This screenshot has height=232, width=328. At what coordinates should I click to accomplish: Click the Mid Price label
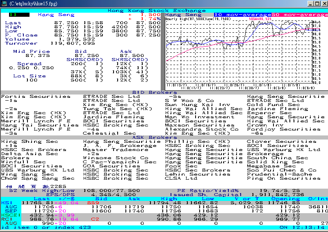click(x=32, y=52)
